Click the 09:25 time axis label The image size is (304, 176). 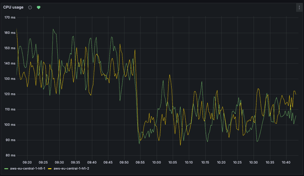tap(43, 162)
